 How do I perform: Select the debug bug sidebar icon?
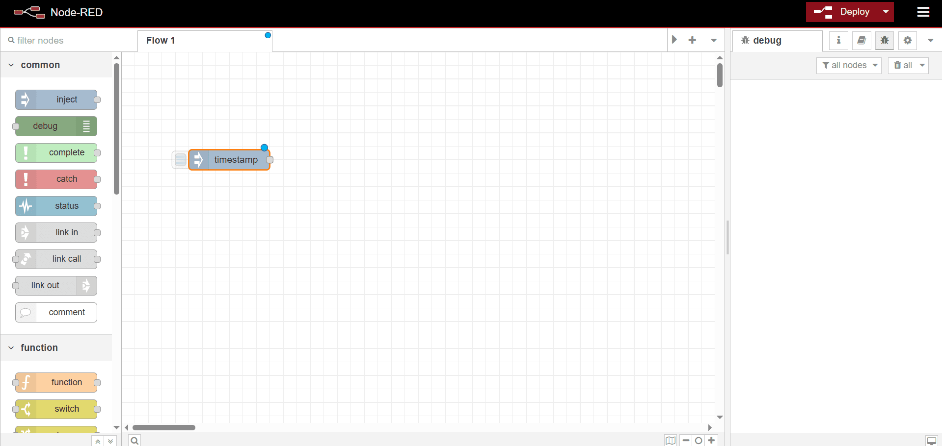885,40
